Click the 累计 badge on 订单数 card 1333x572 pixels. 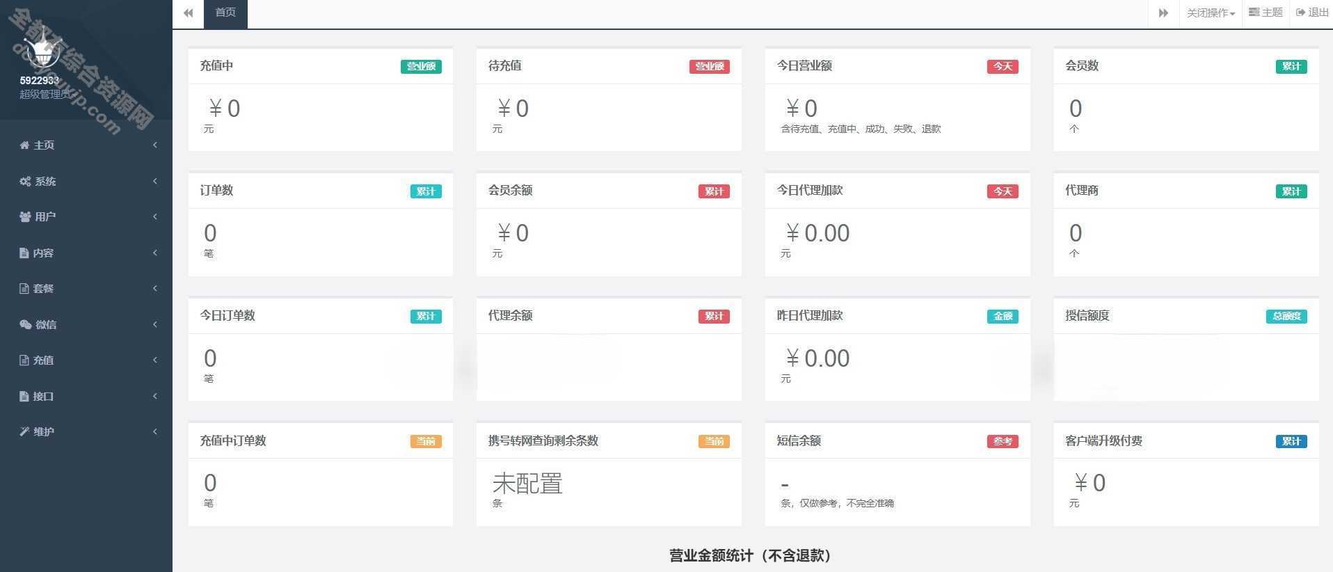pyautogui.click(x=426, y=191)
